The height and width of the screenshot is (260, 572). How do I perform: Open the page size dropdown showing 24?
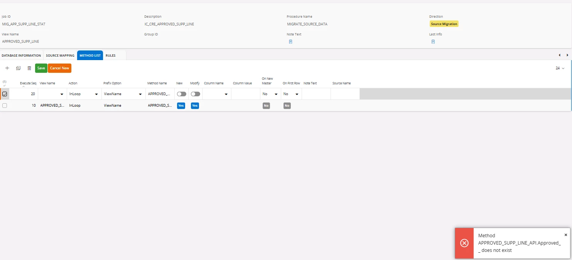tap(560, 68)
